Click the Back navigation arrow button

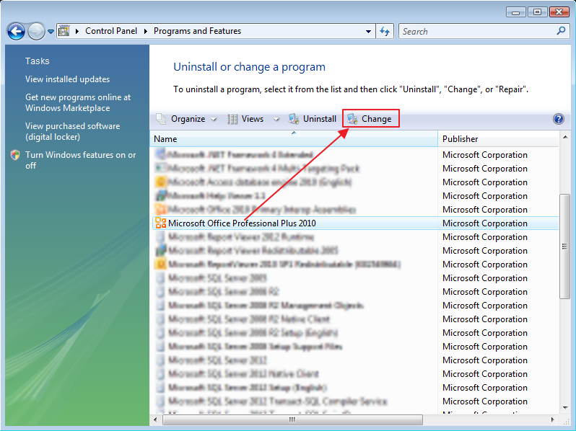16,31
